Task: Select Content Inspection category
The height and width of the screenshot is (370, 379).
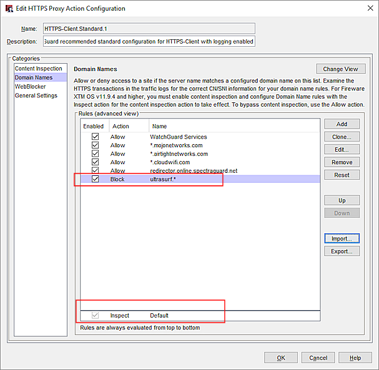Action: 39,69
